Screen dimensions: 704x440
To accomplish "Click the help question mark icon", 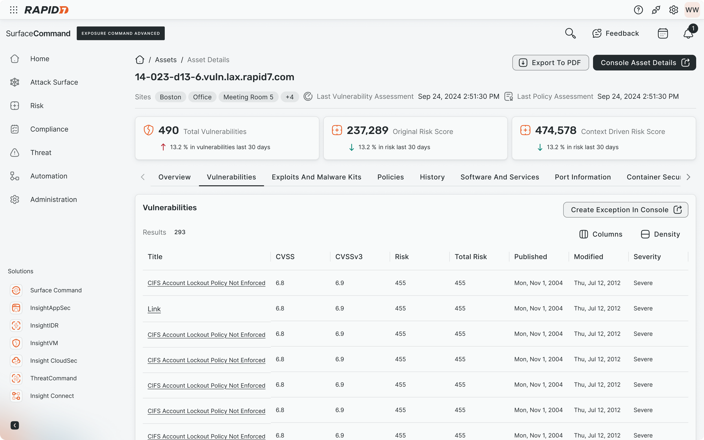I will click(638, 10).
